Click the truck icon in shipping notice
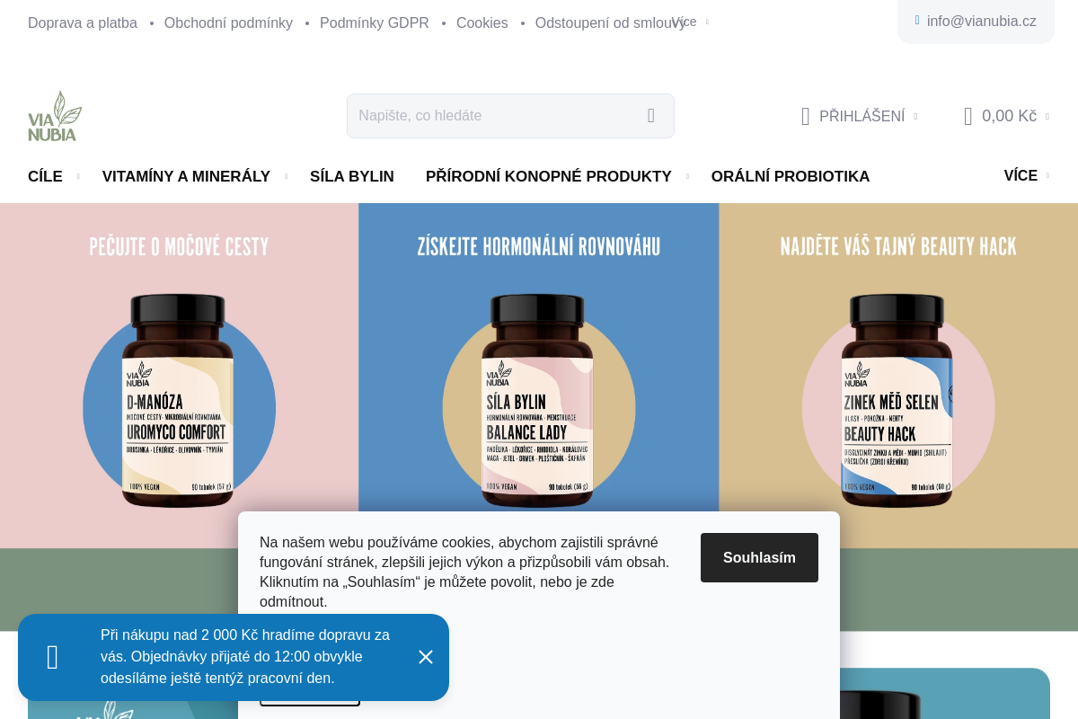The height and width of the screenshot is (719, 1078). click(53, 657)
